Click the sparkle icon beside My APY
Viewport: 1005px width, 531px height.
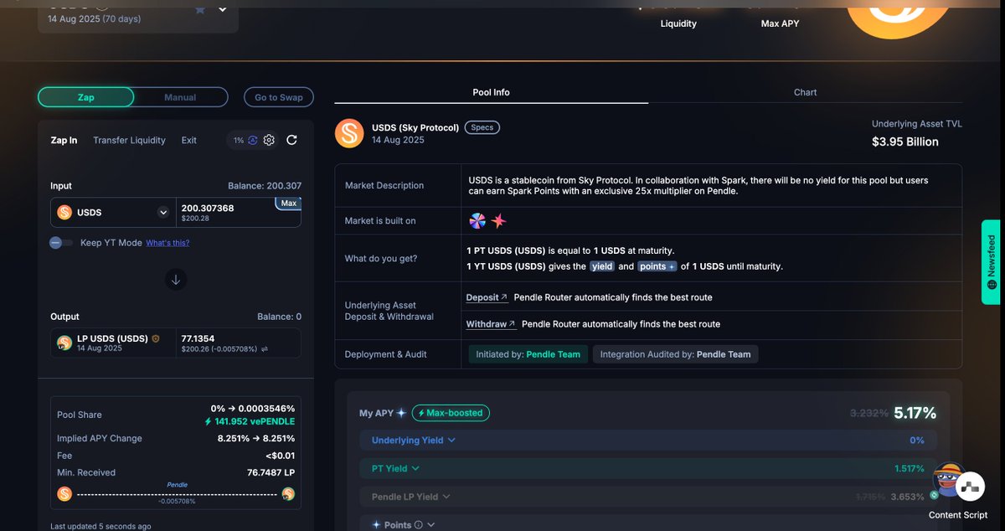click(401, 413)
